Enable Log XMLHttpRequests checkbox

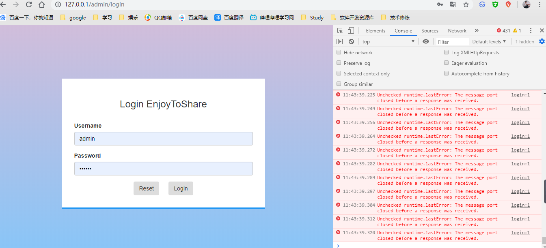(x=447, y=52)
